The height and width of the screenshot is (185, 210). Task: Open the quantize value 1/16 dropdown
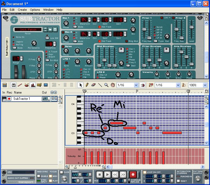178,85
